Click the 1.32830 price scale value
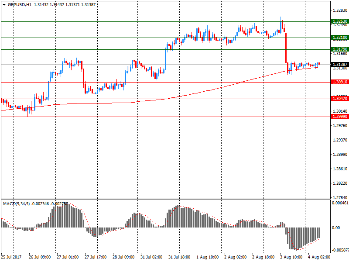The width and height of the screenshot is (349, 262). click(340, 10)
